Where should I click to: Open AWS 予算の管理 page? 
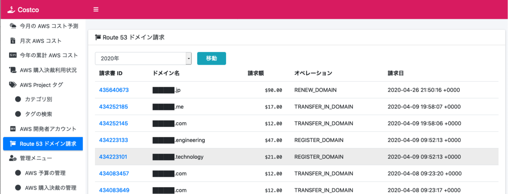[x=45, y=173]
